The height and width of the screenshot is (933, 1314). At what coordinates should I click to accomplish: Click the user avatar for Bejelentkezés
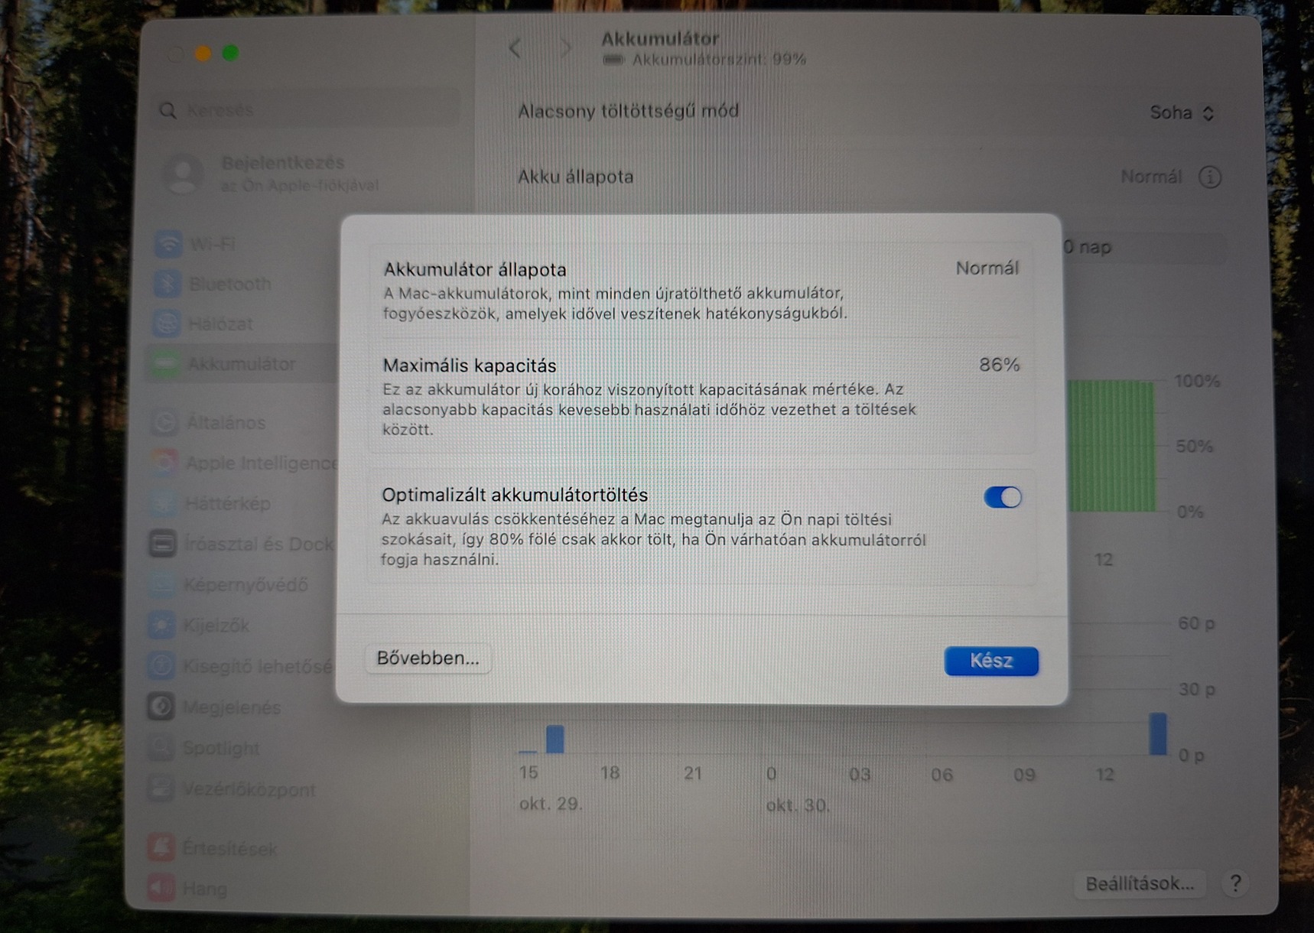click(184, 174)
